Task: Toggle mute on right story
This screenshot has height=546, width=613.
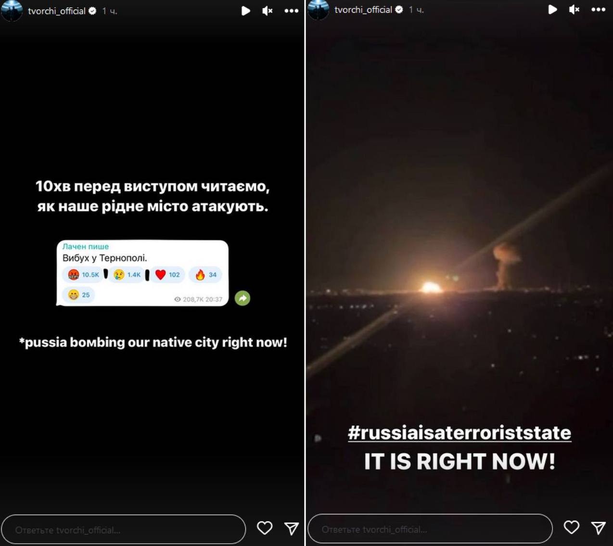Action: (x=575, y=9)
